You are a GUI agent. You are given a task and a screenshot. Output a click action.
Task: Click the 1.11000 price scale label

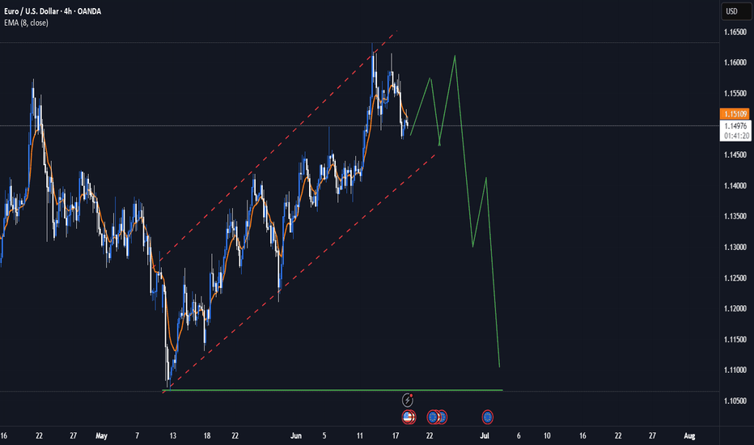[x=735, y=370]
